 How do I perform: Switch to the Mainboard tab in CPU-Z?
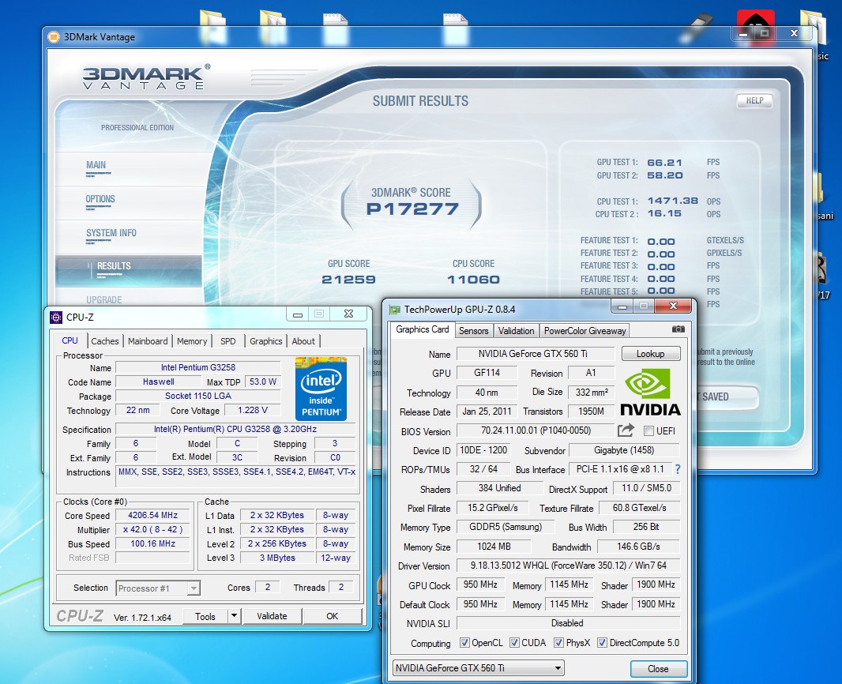click(x=148, y=341)
